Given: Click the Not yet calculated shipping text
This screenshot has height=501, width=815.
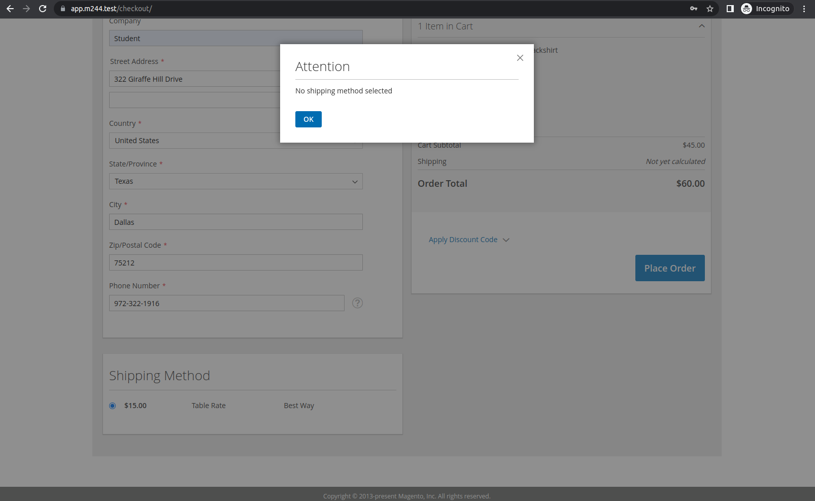Looking at the screenshot, I should click(675, 161).
